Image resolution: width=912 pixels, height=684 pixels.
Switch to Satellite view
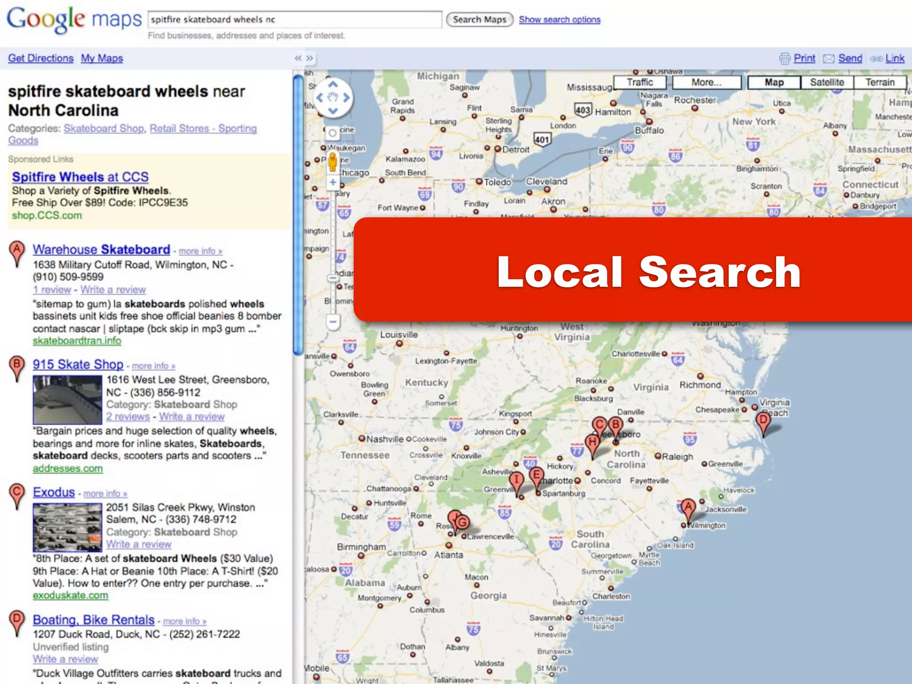(827, 82)
